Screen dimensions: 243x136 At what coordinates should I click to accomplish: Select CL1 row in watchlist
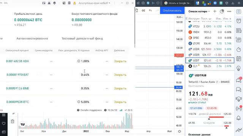[210, 66]
